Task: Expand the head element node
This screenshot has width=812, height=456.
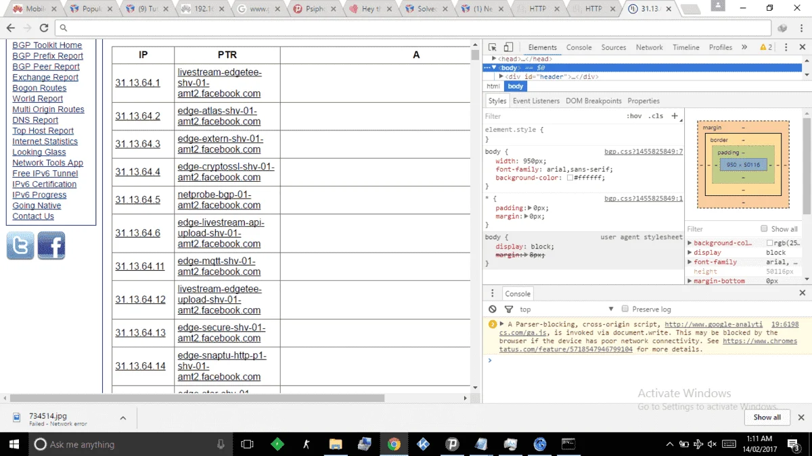Action: [x=494, y=59]
